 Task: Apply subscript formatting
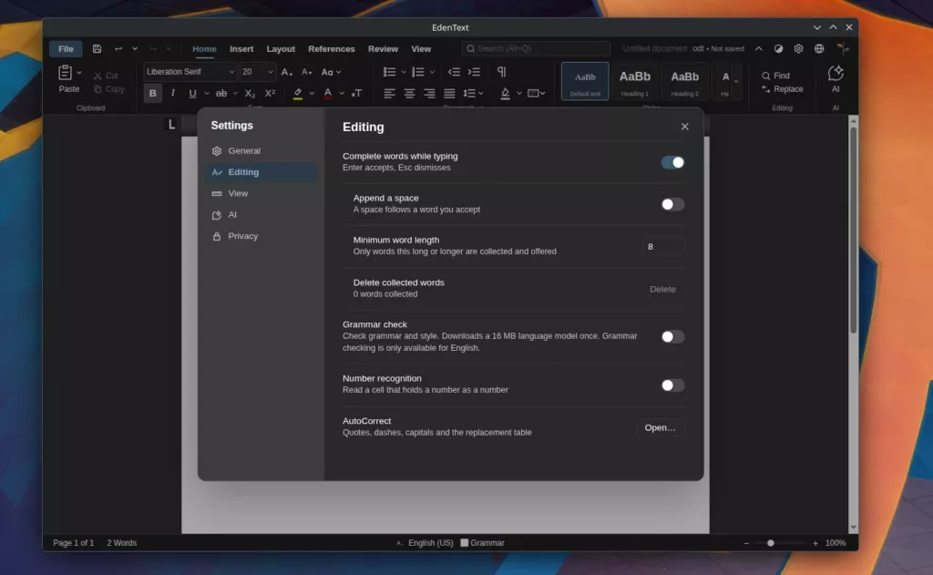tap(250, 93)
